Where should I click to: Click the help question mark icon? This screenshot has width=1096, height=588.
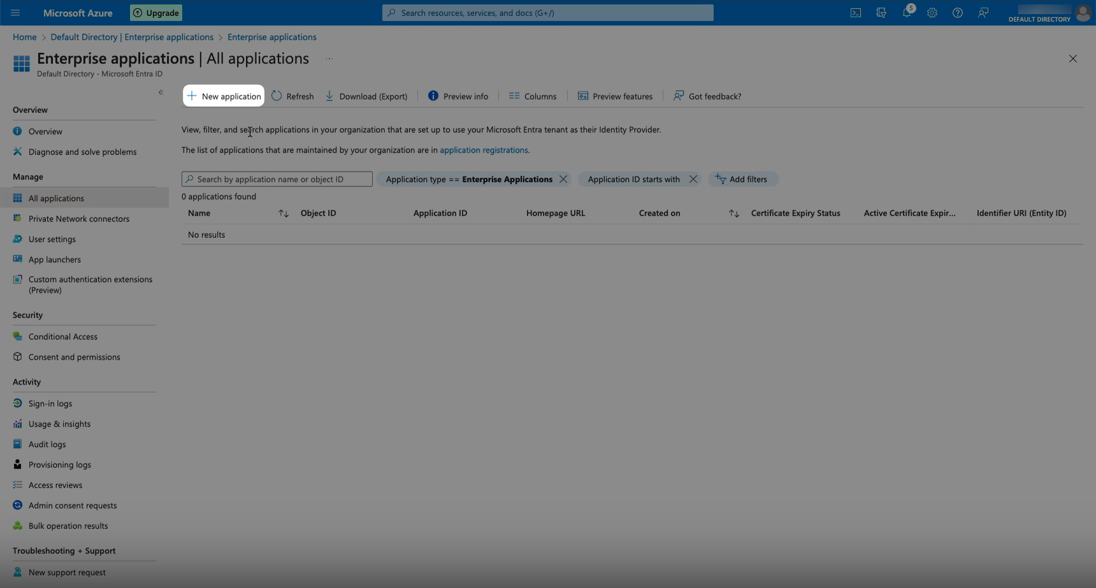click(x=958, y=13)
